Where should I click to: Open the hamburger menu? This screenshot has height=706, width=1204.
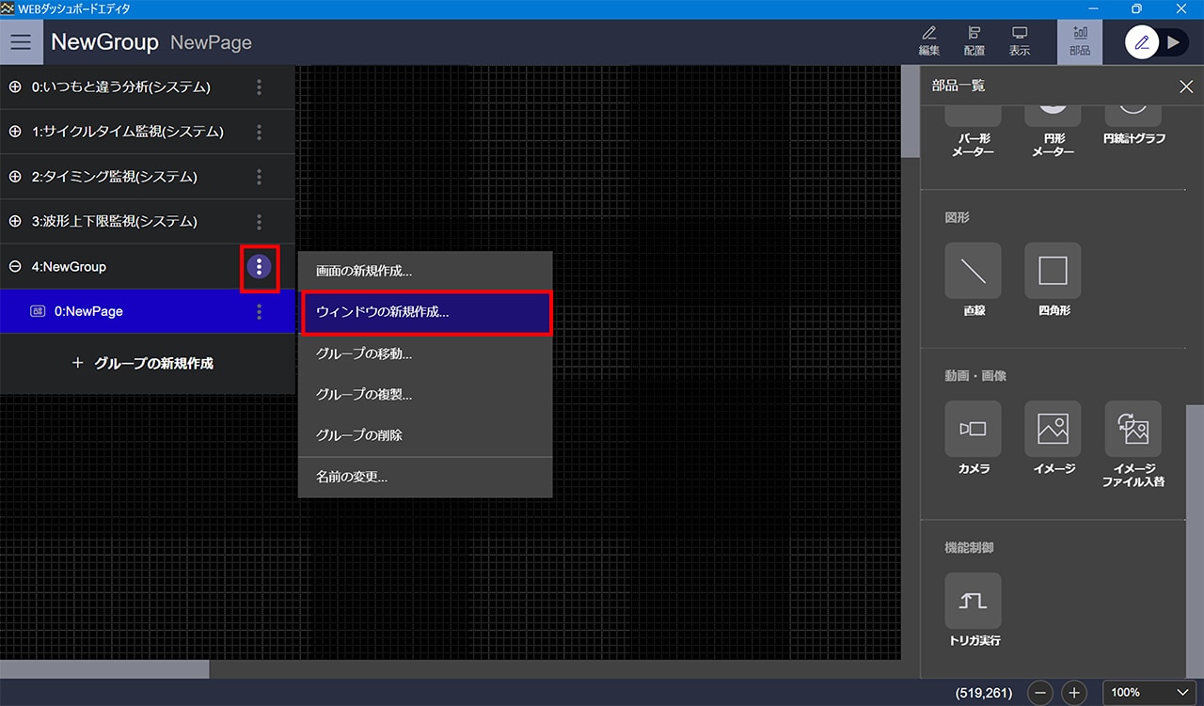click(x=21, y=42)
